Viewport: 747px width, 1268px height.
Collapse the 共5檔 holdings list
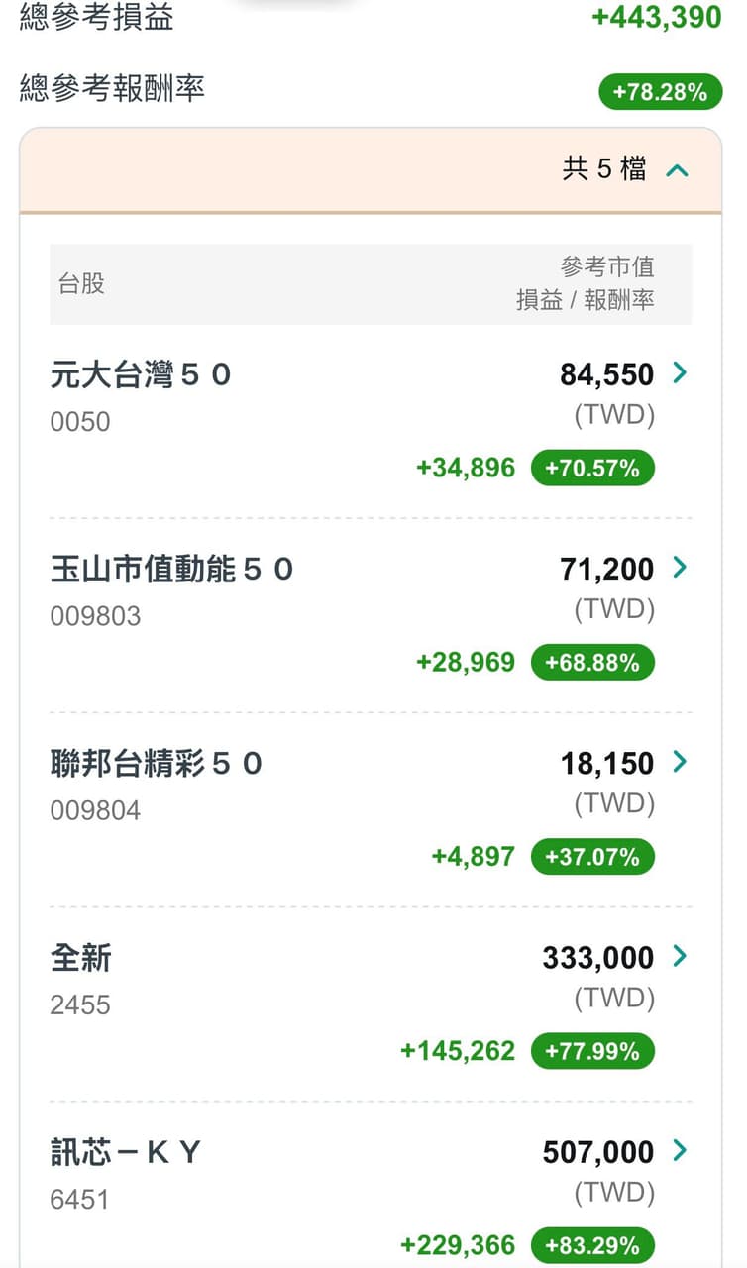click(678, 170)
